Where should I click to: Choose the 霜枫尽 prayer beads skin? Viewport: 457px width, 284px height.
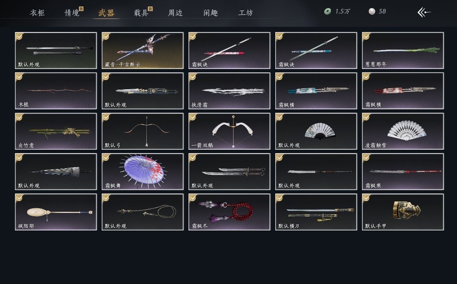click(x=229, y=212)
